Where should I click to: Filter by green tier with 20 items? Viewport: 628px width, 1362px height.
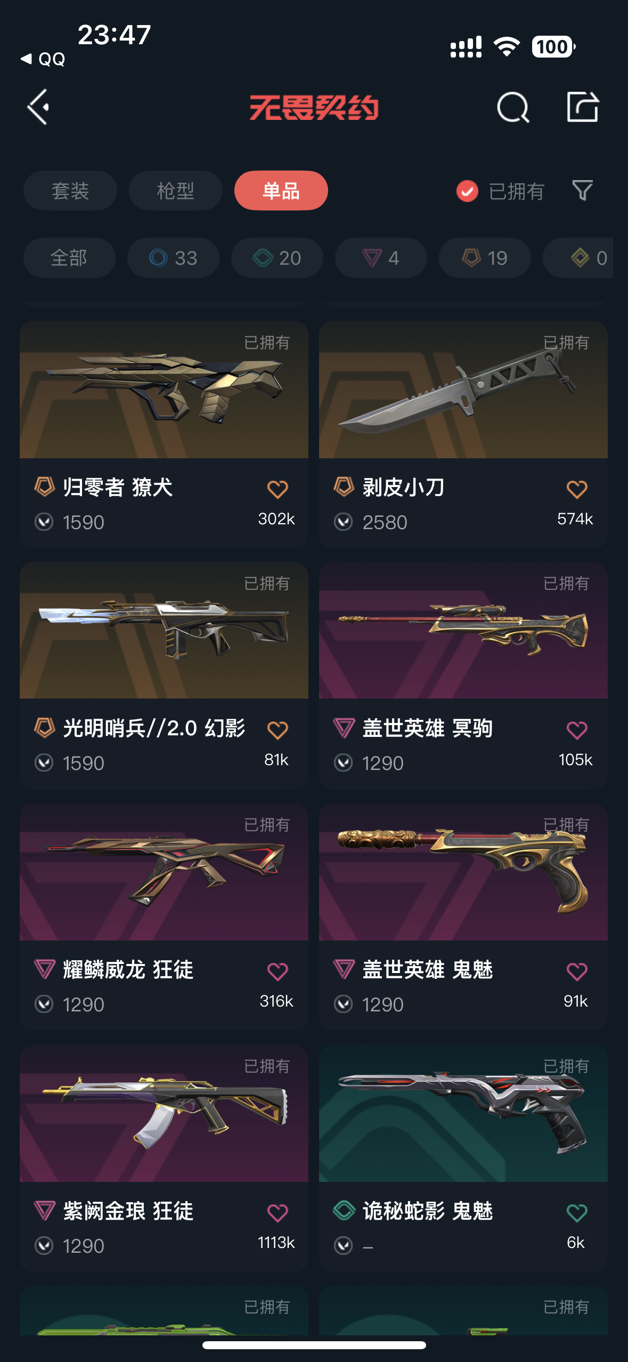(x=277, y=258)
